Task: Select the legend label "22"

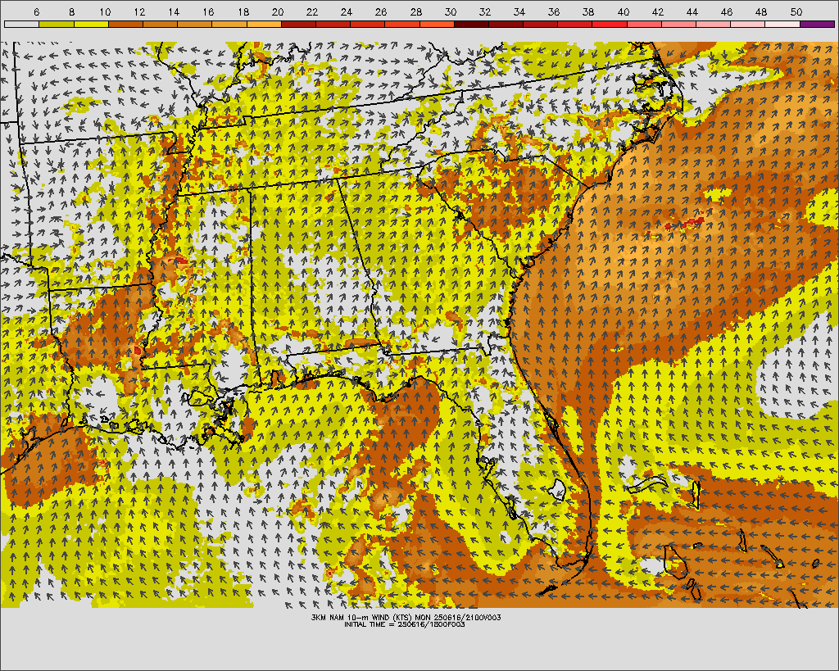Action: (x=312, y=11)
